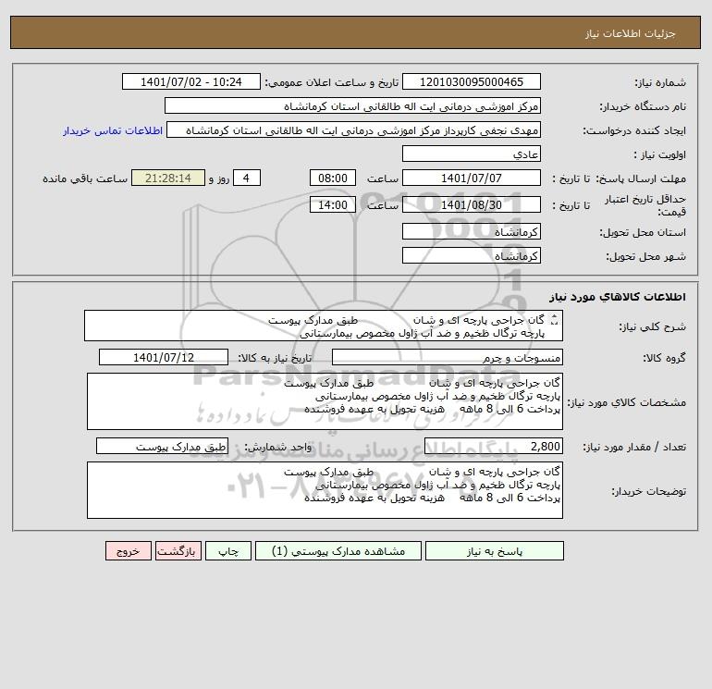Viewport: 712px width, 689px height.
Task: Open اطلاعات تماس خریدار link
Action: [113, 130]
